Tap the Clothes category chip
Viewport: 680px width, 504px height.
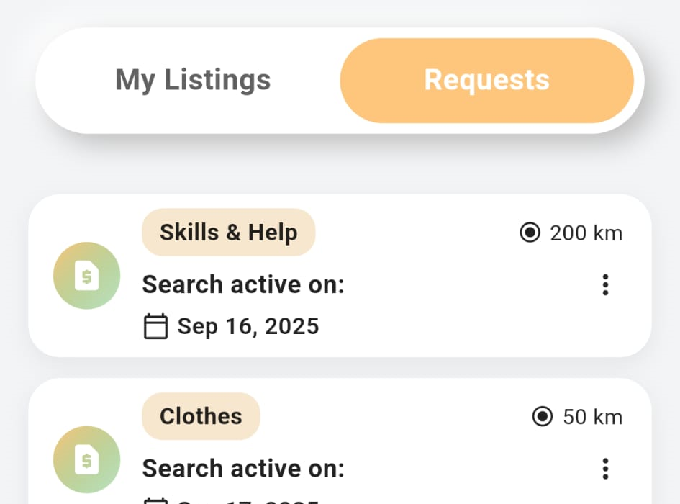[201, 416]
